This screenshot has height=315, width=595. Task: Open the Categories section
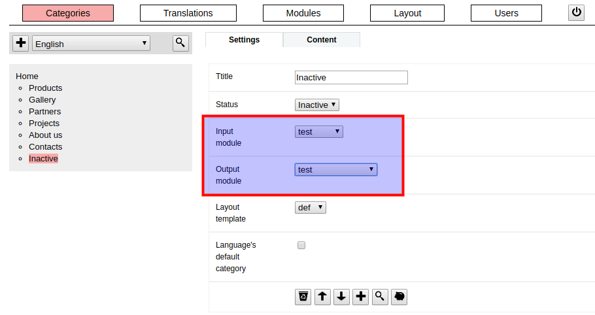(x=68, y=13)
